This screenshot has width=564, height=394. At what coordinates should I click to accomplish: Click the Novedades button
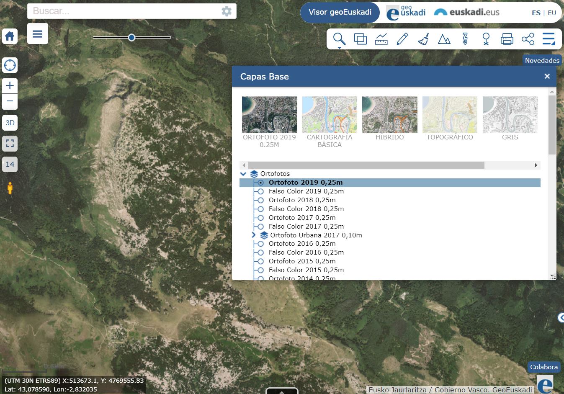pos(542,60)
